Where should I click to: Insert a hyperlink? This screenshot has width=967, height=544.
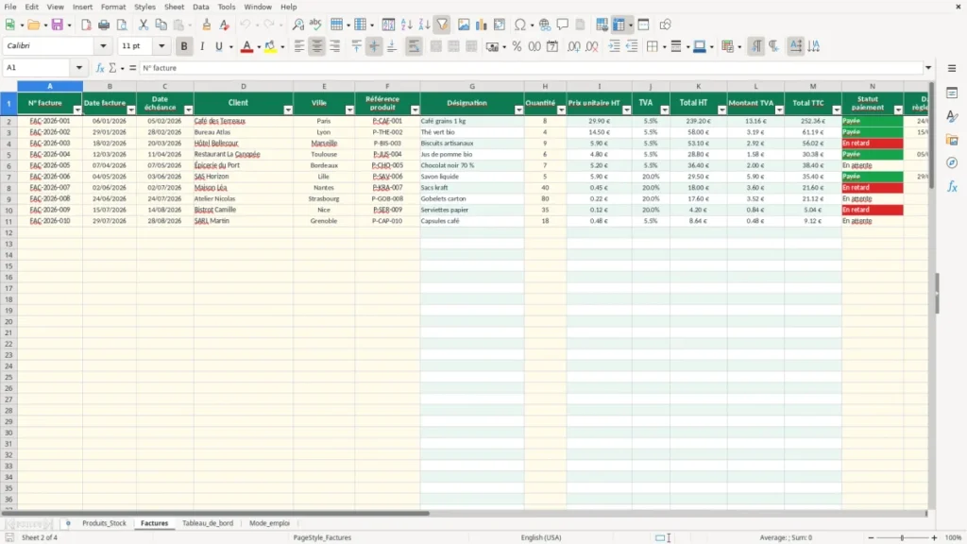point(545,25)
